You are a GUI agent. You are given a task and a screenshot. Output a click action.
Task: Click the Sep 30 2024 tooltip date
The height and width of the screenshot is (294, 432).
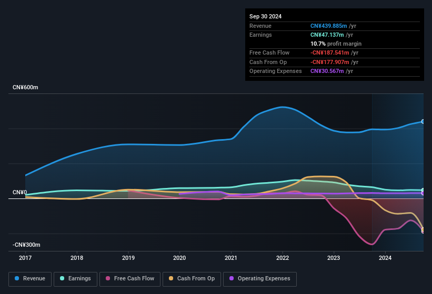tap(266, 16)
